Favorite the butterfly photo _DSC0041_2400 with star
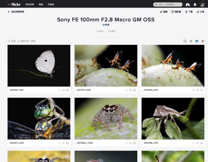208x162 pixels. tap(59, 90)
